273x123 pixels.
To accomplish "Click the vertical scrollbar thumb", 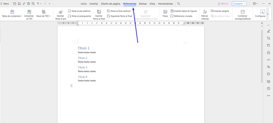I will (x=262, y=56).
